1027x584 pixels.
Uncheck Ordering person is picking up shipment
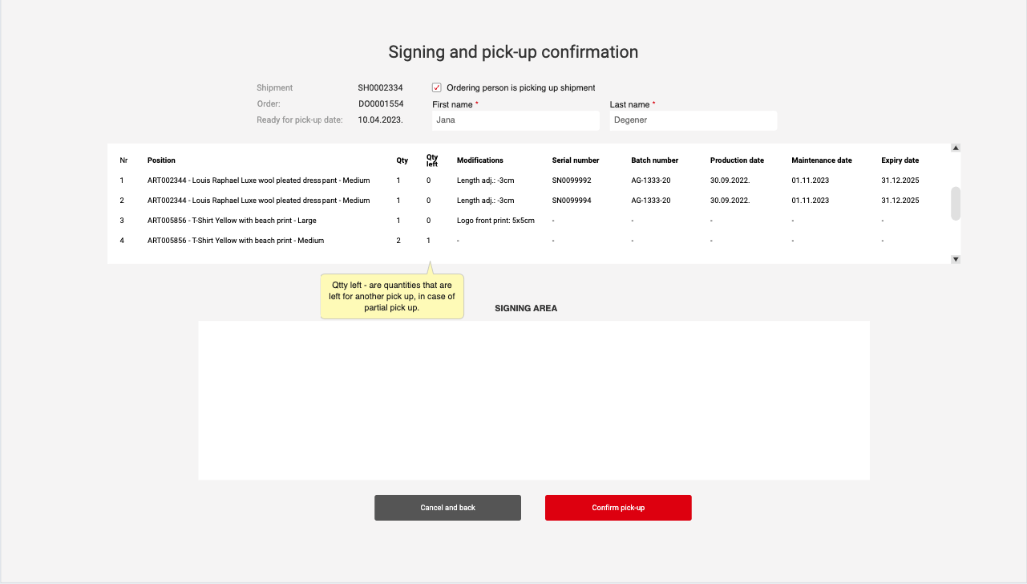click(x=437, y=88)
